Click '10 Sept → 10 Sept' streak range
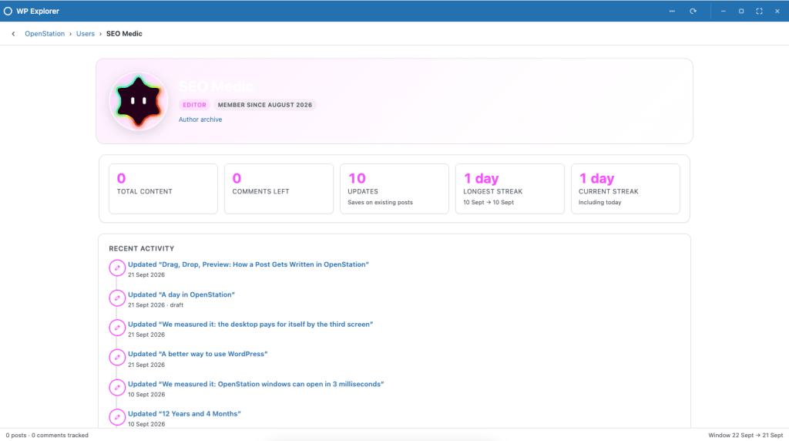This screenshot has width=789, height=441. click(489, 202)
